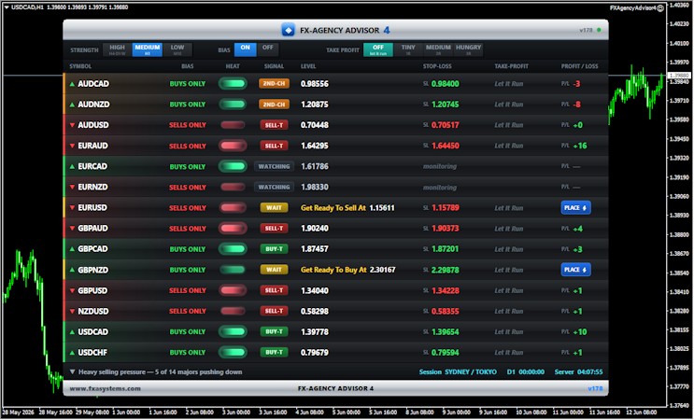Viewport: 694px width, 420px height.
Task: Click the Session SYDNEY / TOKYO status
Action: (458, 371)
